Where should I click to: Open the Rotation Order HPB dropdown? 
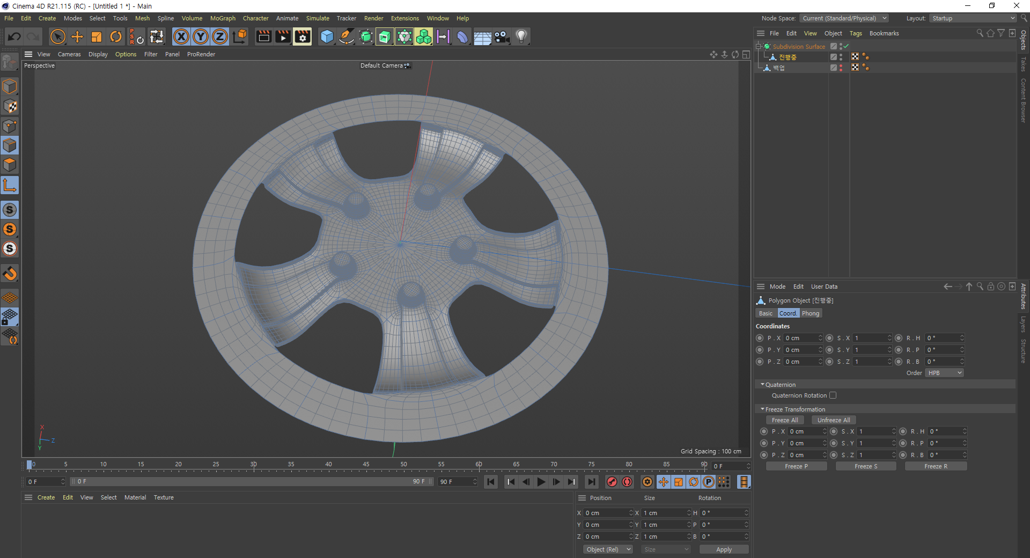click(x=944, y=373)
